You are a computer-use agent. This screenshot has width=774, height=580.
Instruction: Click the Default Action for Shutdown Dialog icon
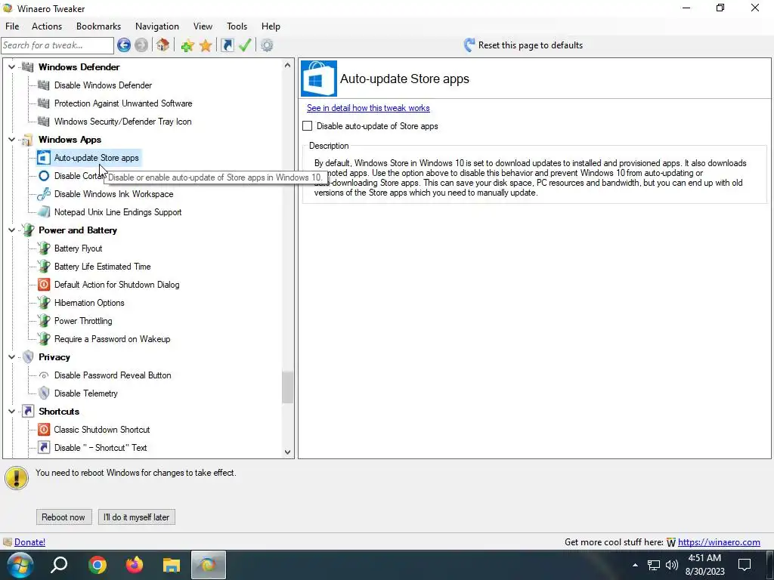[x=43, y=285]
